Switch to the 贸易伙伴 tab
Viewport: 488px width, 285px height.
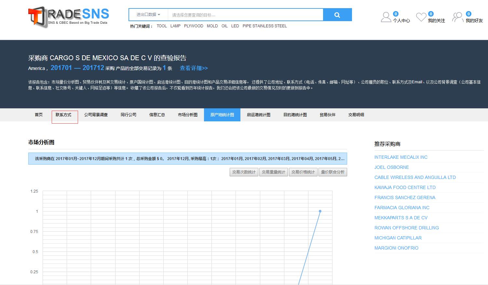tap(328, 115)
